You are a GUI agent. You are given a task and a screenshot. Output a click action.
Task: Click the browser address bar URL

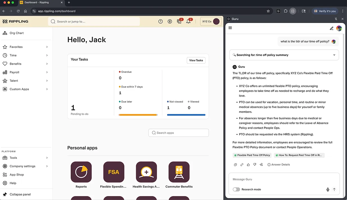57,11
